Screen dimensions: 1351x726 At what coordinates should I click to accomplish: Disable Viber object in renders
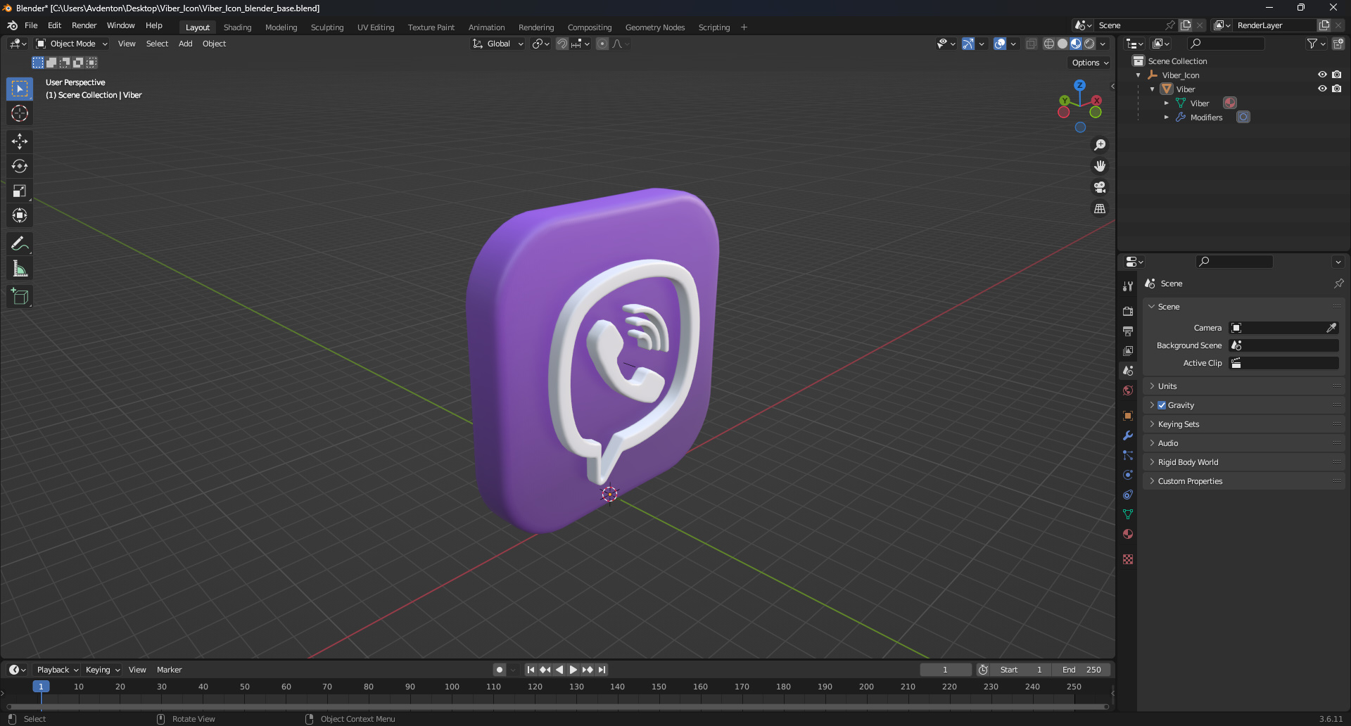click(1336, 89)
